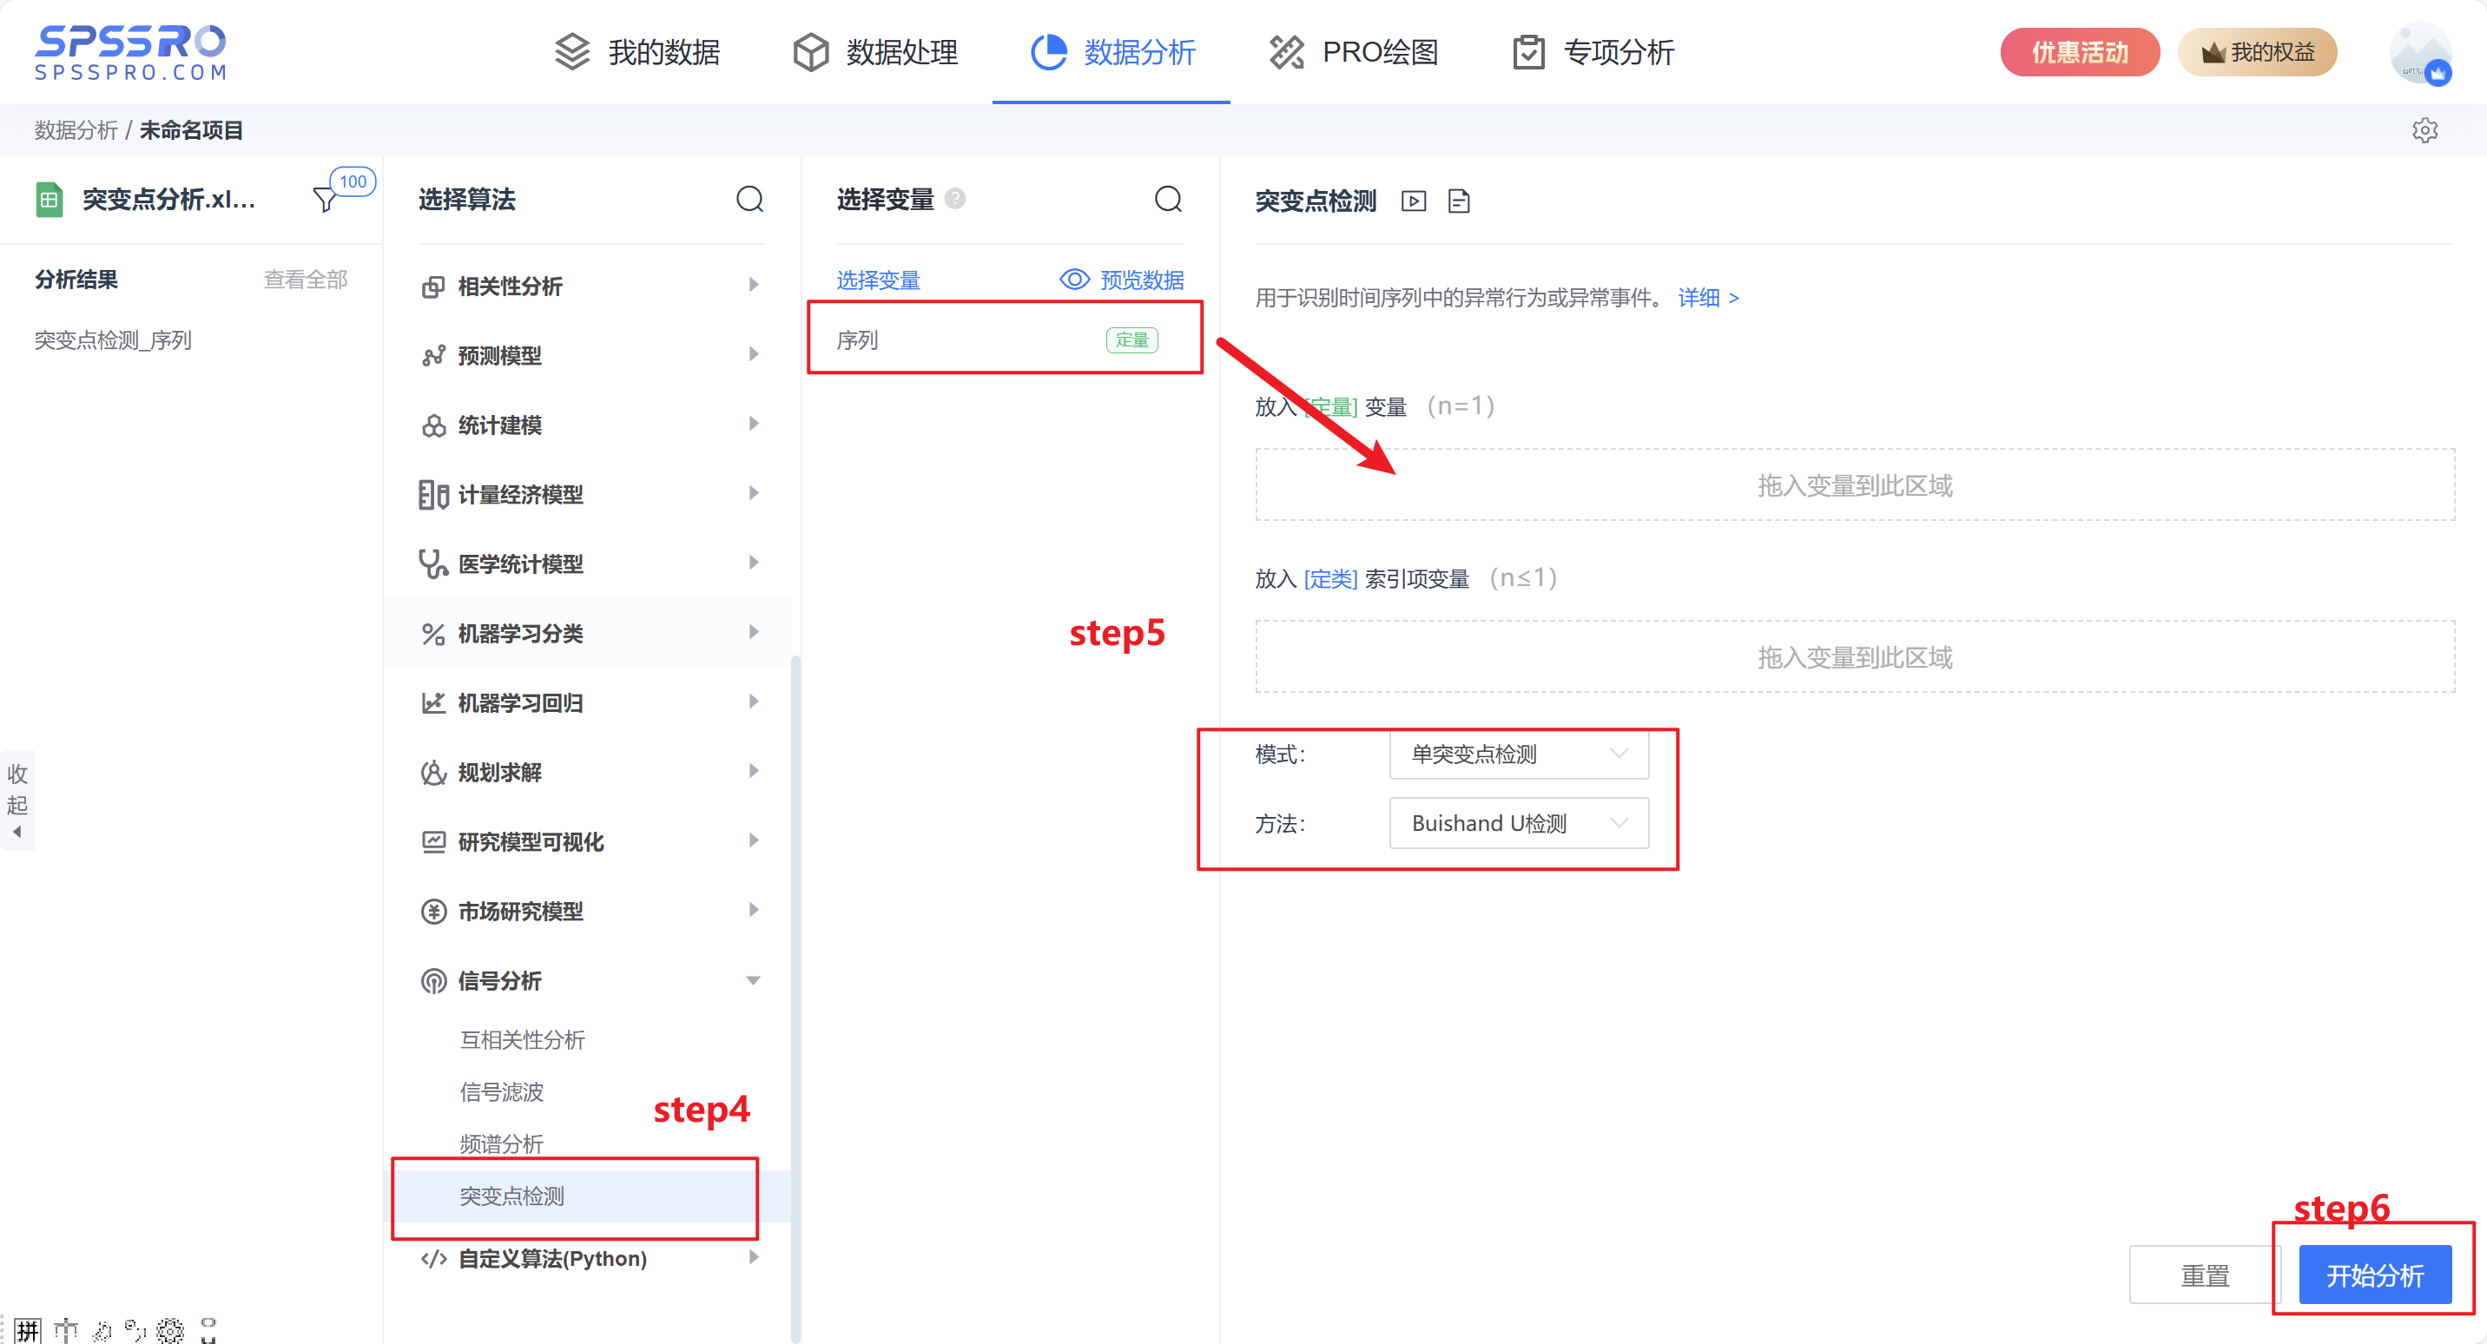This screenshot has height=1344, width=2487.
Task: Click the 重置 button
Action: tap(2204, 1275)
